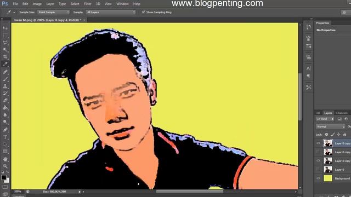Select the Healing Brush tool
This screenshot has width=351, height=197.
(5, 72)
